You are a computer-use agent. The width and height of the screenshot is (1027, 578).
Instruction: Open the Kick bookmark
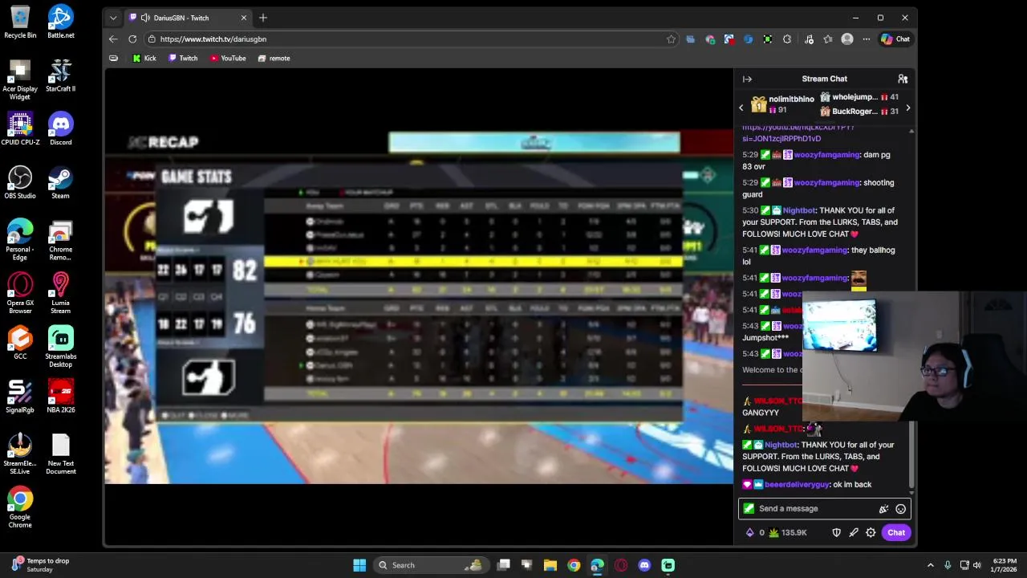point(144,58)
